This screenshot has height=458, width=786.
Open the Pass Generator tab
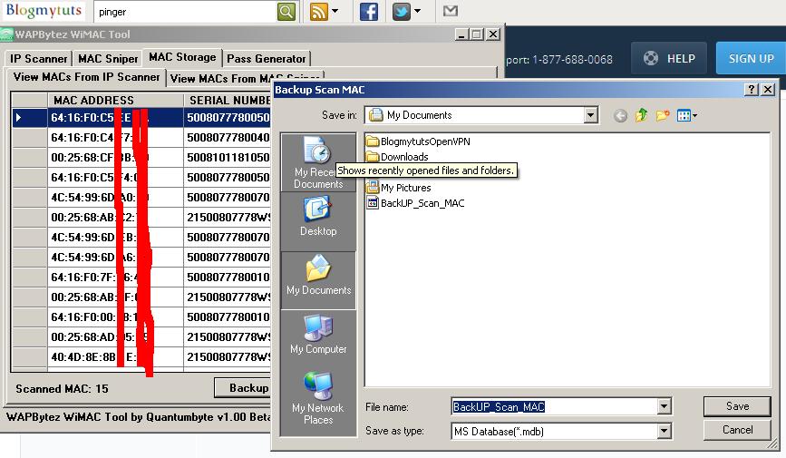pos(267,59)
